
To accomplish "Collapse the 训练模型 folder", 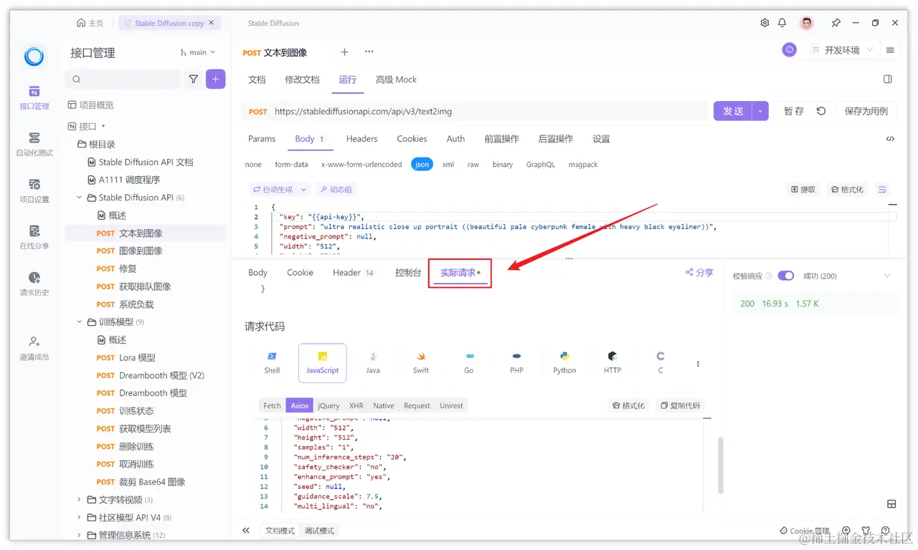I will pos(80,322).
